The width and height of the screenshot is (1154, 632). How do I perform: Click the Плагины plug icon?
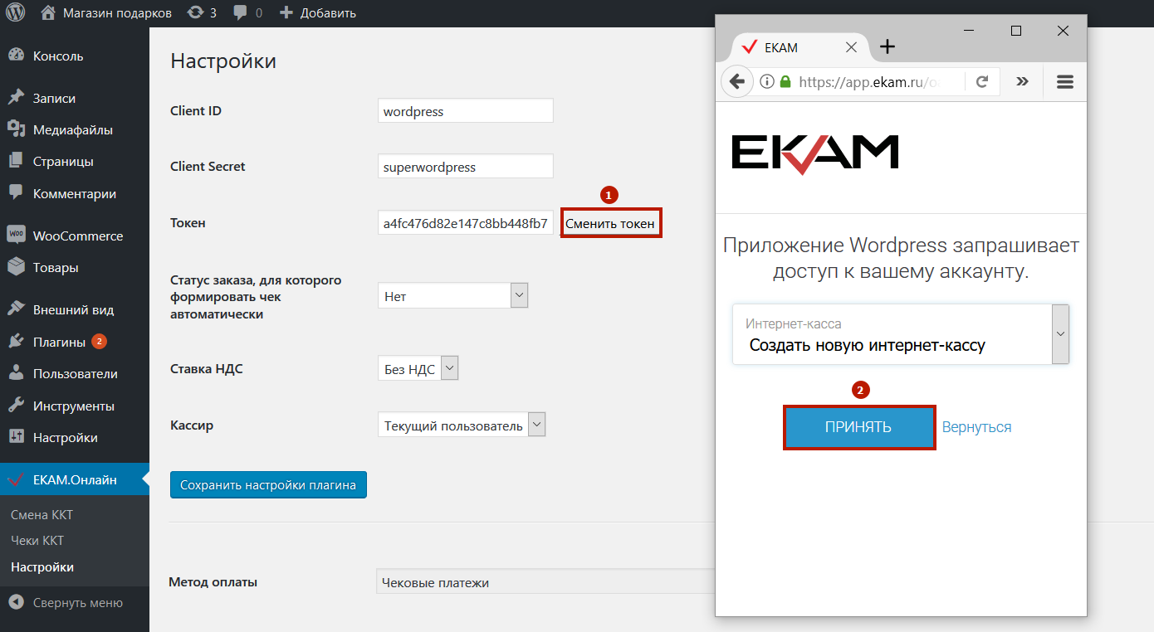pos(16,342)
